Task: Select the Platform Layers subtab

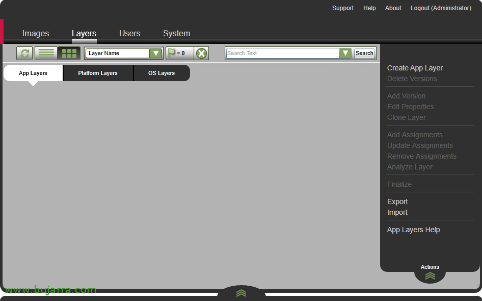Action: 98,73
